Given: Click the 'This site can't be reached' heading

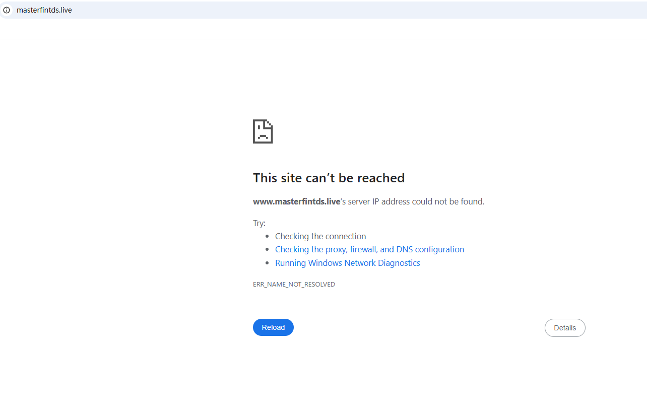Looking at the screenshot, I should click(329, 178).
